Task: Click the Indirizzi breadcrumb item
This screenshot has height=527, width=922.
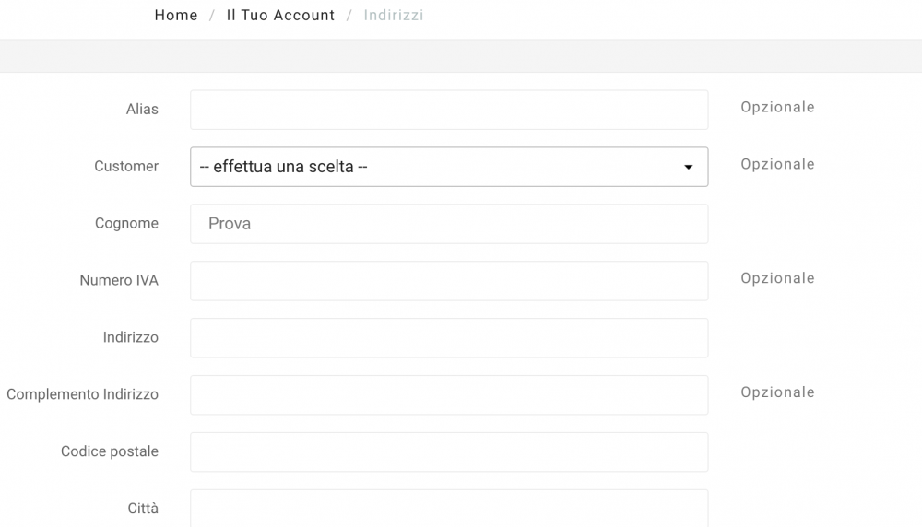Action: 394,15
